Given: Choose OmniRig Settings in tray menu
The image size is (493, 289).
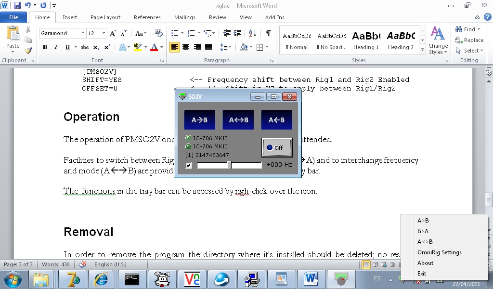Looking at the screenshot, I should coord(439,252).
